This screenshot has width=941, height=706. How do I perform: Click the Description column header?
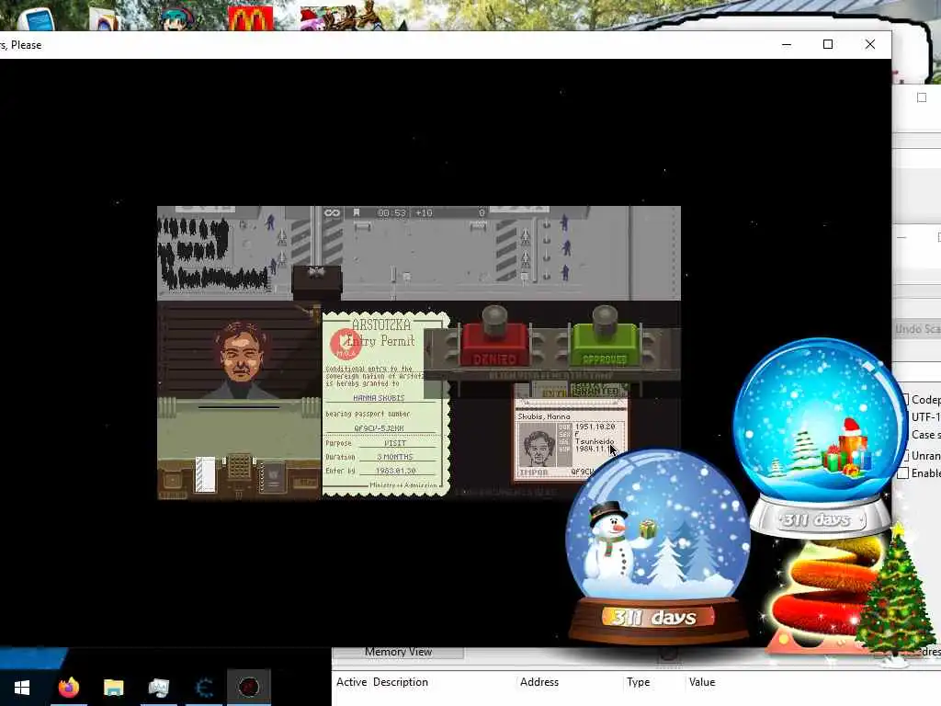(401, 682)
